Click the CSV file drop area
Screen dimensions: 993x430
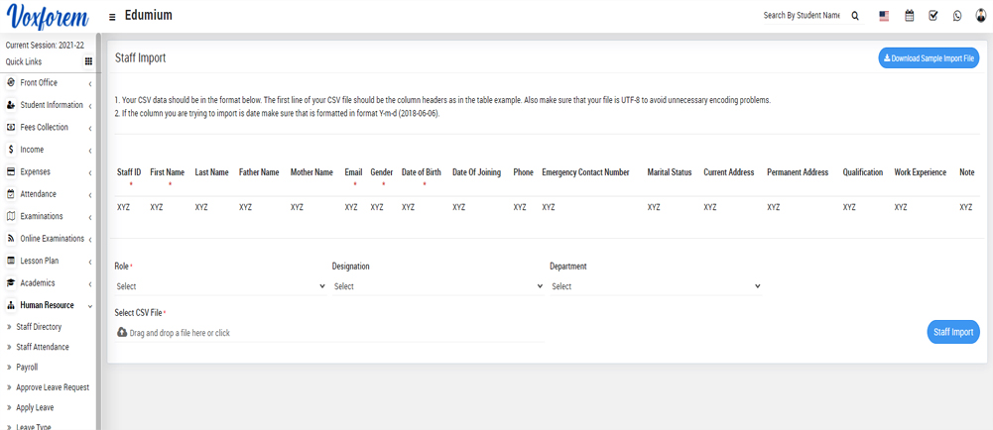[x=328, y=333]
